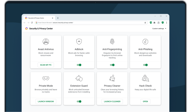Viewport: 191px width, 112px height.
Task: Open the user profile avatar icon
Action: tap(158, 23)
